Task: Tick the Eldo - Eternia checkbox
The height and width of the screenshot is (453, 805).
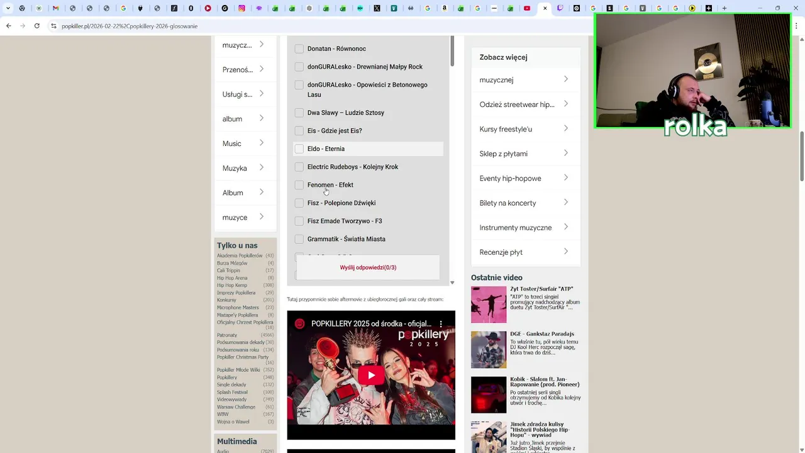Action: coord(299,149)
